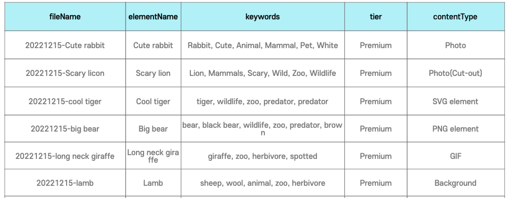Click the Background content type cell

(x=455, y=183)
